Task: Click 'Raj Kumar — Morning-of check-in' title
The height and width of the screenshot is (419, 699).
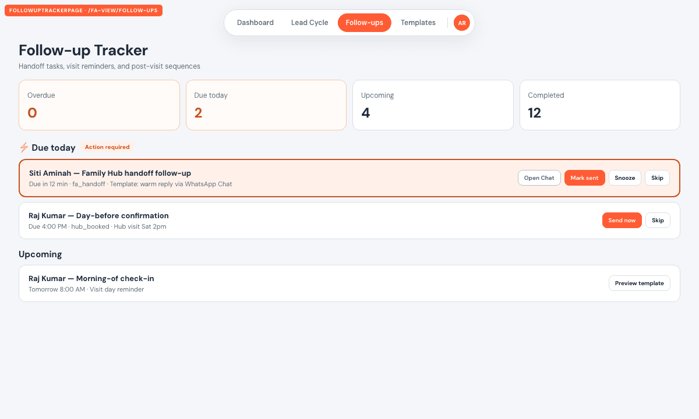Action: 91,279
